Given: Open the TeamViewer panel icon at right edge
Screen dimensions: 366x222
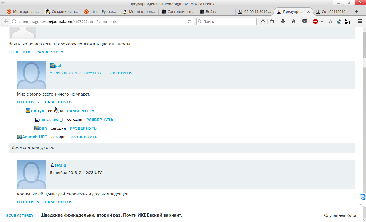Looking at the screenshot, I should (x=363, y=197).
